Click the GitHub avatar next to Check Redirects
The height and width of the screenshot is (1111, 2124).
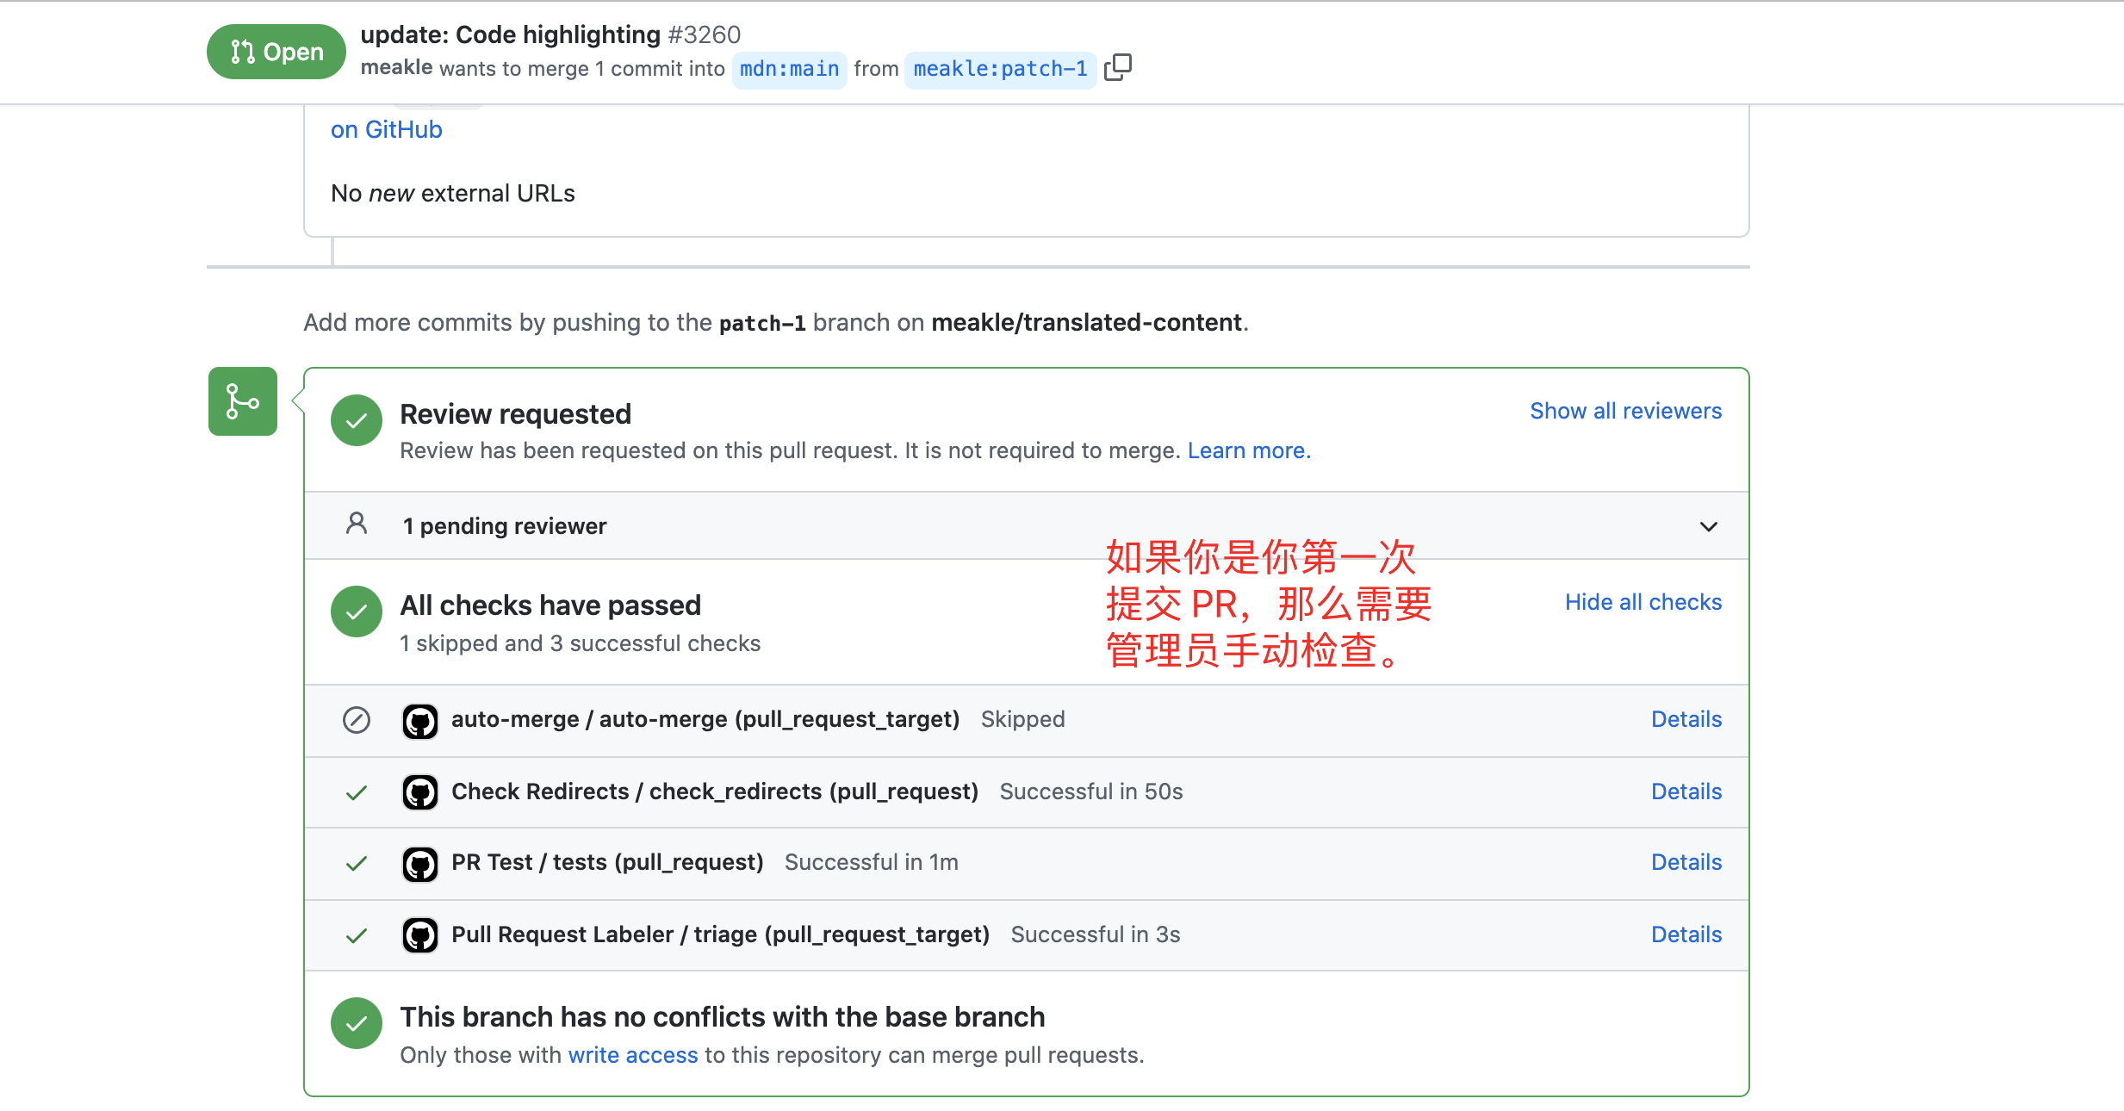tap(420, 792)
